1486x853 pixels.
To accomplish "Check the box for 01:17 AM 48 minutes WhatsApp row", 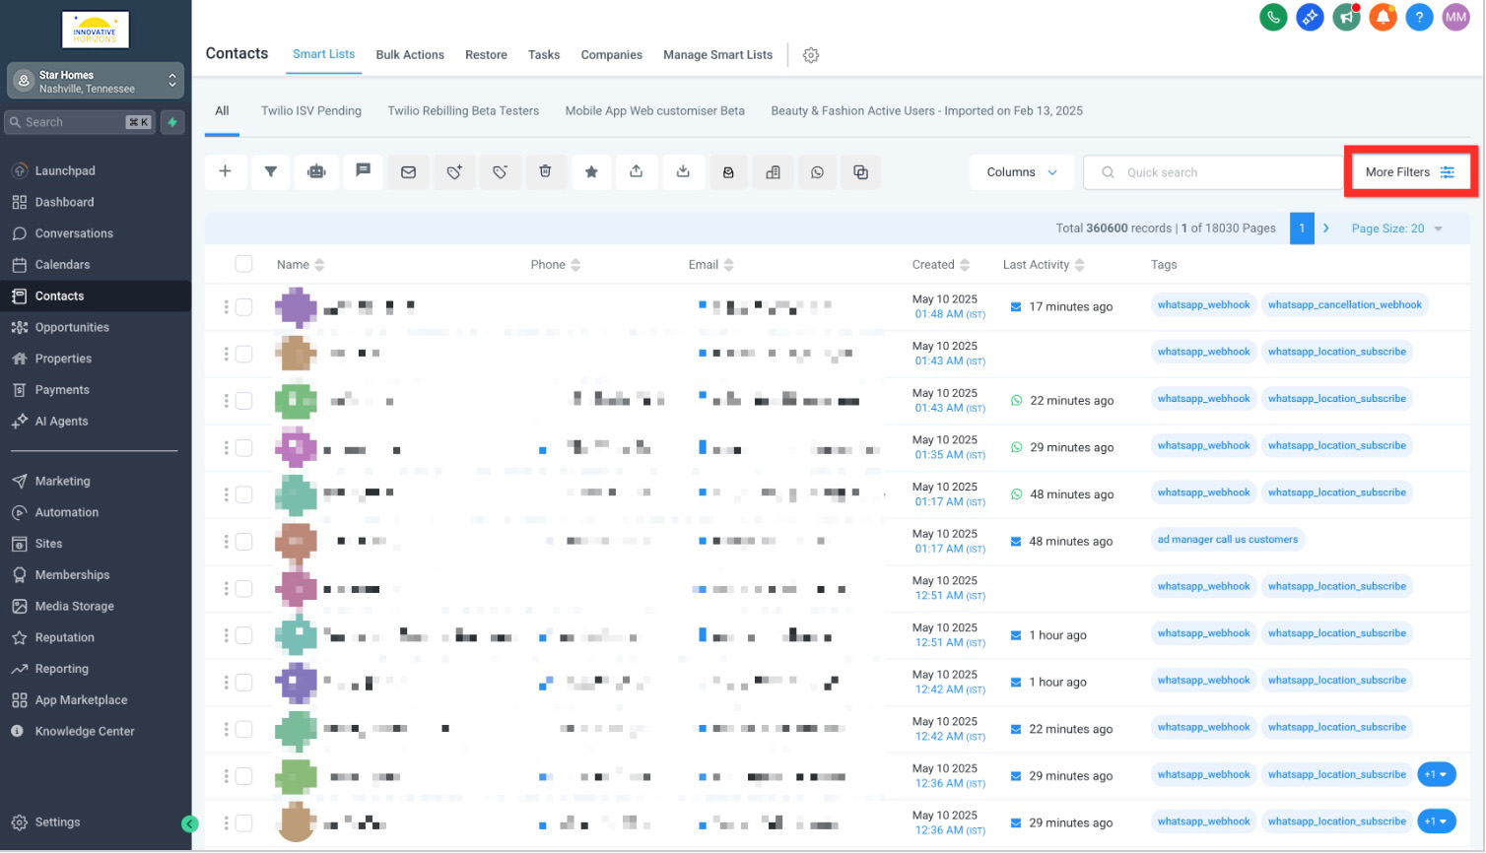I will (x=243, y=494).
